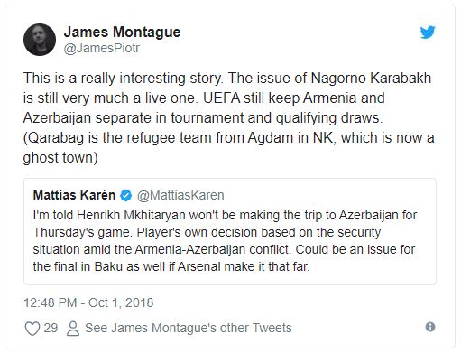Screen dimensions: 461x353
Task: Open James Montague's profile avatar
Action: point(40,40)
